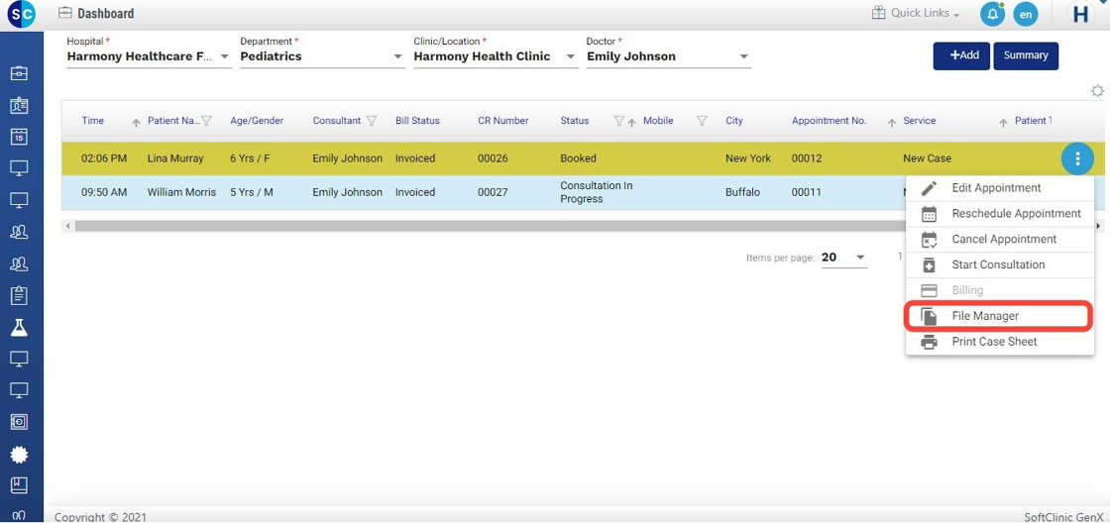Click horizontal scrollbar left arrow
The image size is (1110, 523).
[68, 226]
